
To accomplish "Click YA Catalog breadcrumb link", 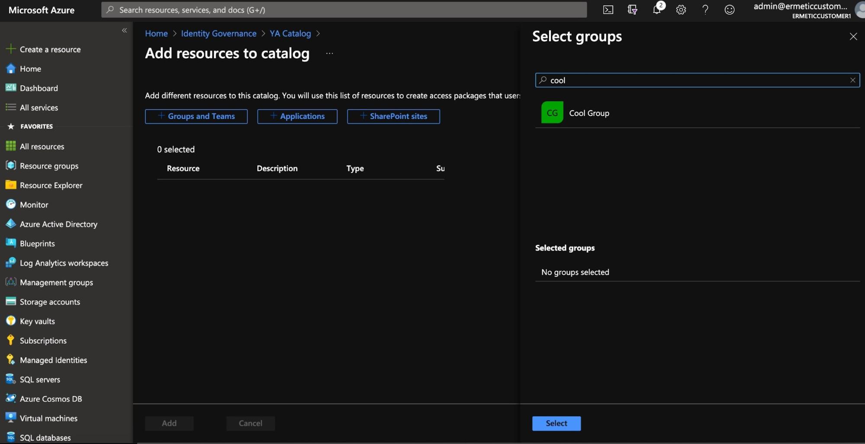I will click(x=290, y=33).
